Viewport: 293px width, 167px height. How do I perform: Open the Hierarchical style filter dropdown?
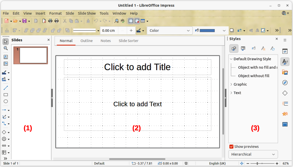click(253, 154)
